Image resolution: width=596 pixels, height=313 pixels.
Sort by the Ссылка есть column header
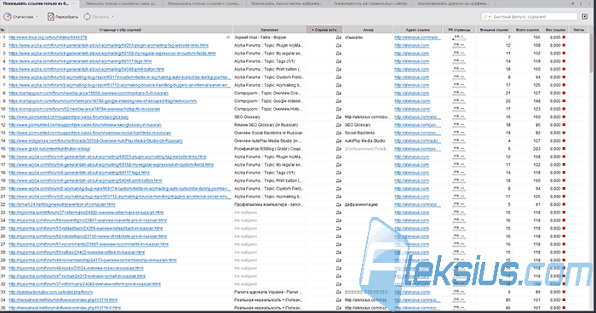[324, 30]
